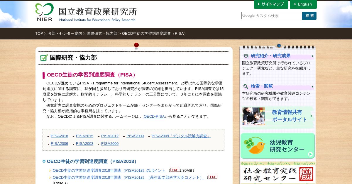Image resolution: width=352 pixels, height=184 pixels.
Task: Jump to PISA2003 section
Action: (x=84, y=143)
